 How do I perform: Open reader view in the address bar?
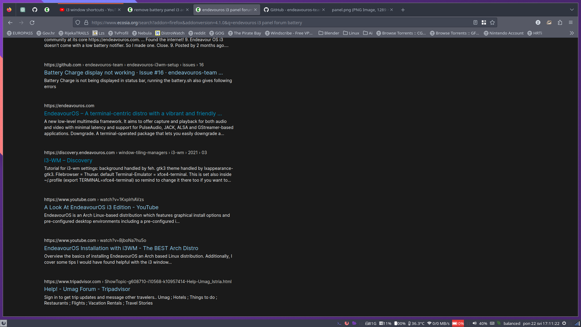pyautogui.click(x=475, y=22)
